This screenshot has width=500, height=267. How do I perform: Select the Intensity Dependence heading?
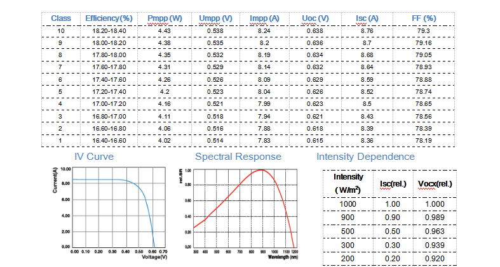(x=365, y=156)
